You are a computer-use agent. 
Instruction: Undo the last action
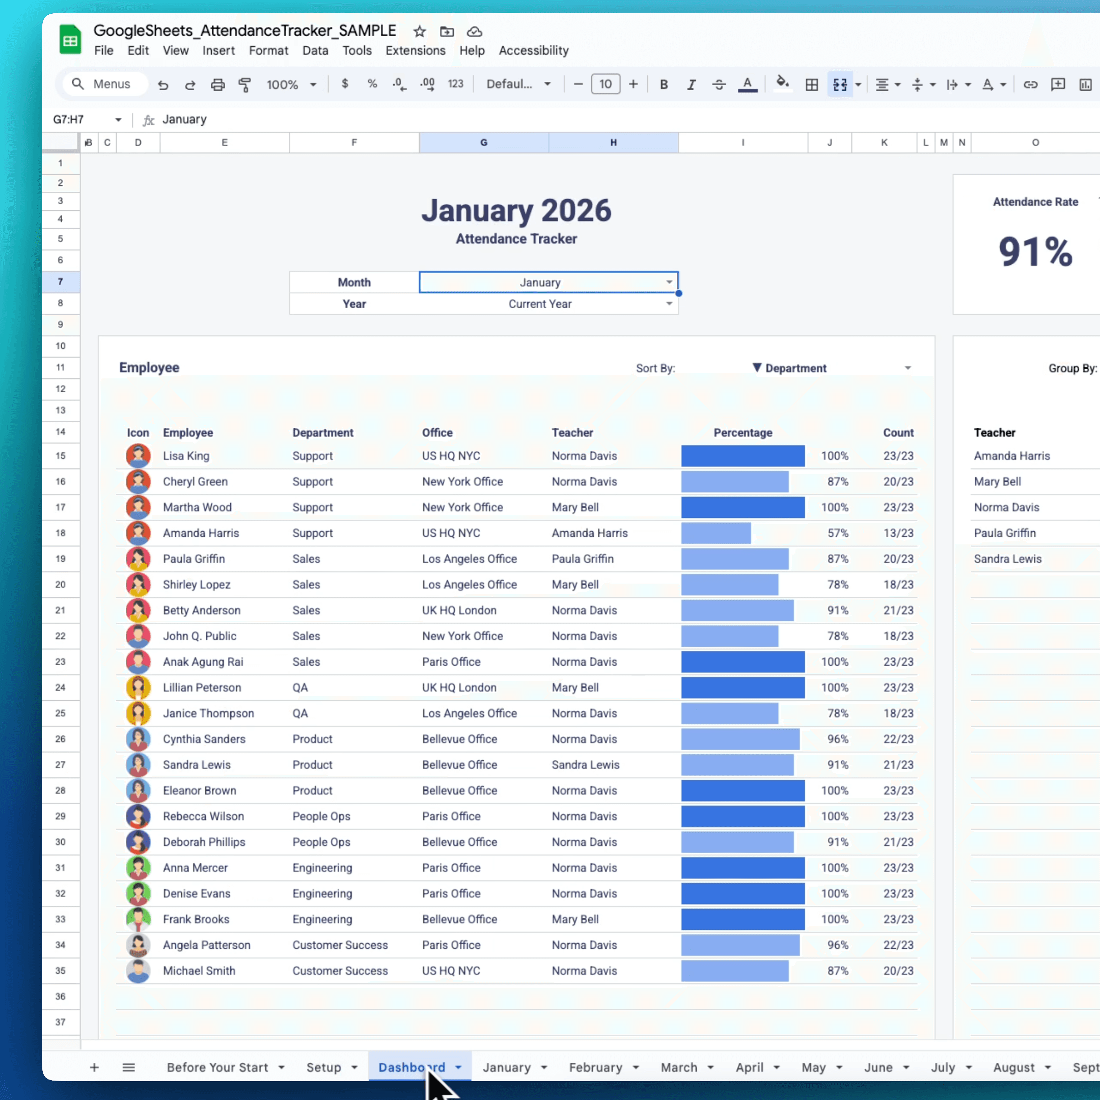pyautogui.click(x=163, y=84)
